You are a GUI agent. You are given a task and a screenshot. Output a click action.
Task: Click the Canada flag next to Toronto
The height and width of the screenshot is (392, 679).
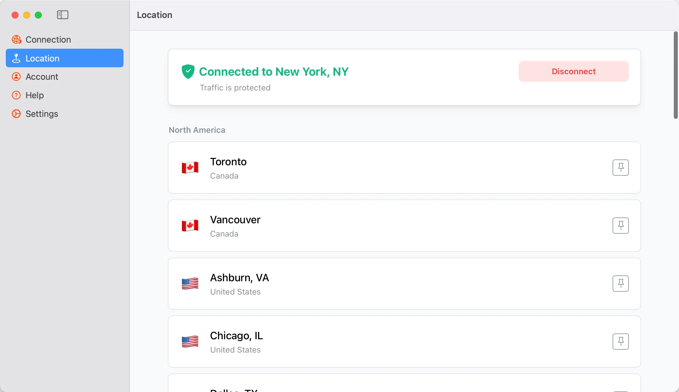[190, 167]
